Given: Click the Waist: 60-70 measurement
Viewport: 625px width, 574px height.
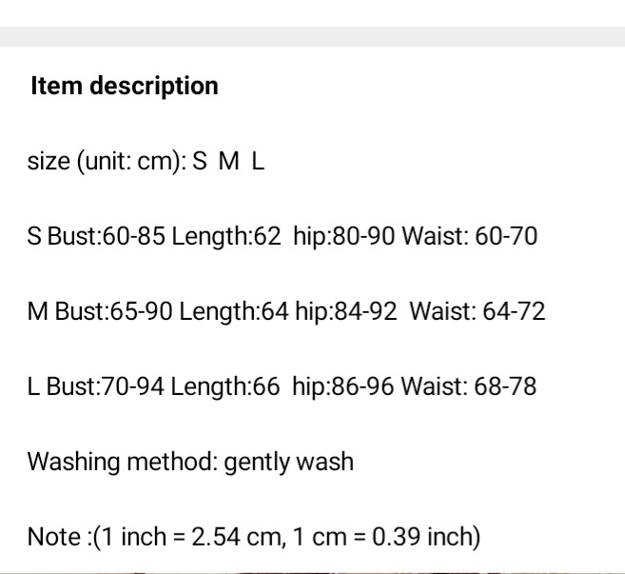Looking at the screenshot, I should click(470, 236).
